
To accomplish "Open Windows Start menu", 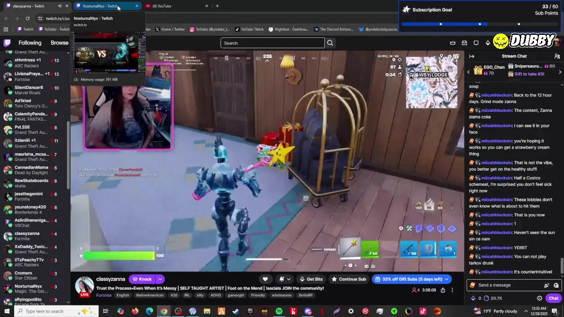I will tap(7, 311).
